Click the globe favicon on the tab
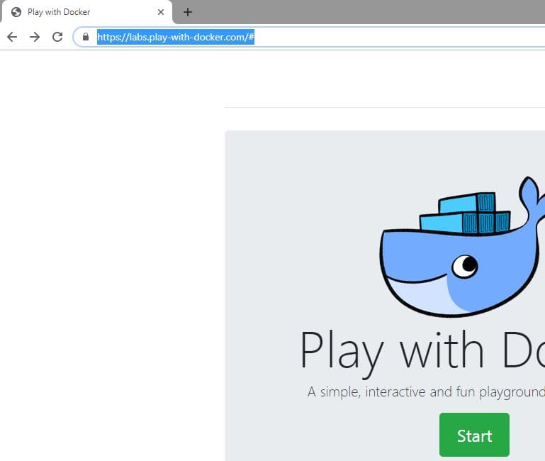The width and height of the screenshot is (545, 461). (x=16, y=12)
